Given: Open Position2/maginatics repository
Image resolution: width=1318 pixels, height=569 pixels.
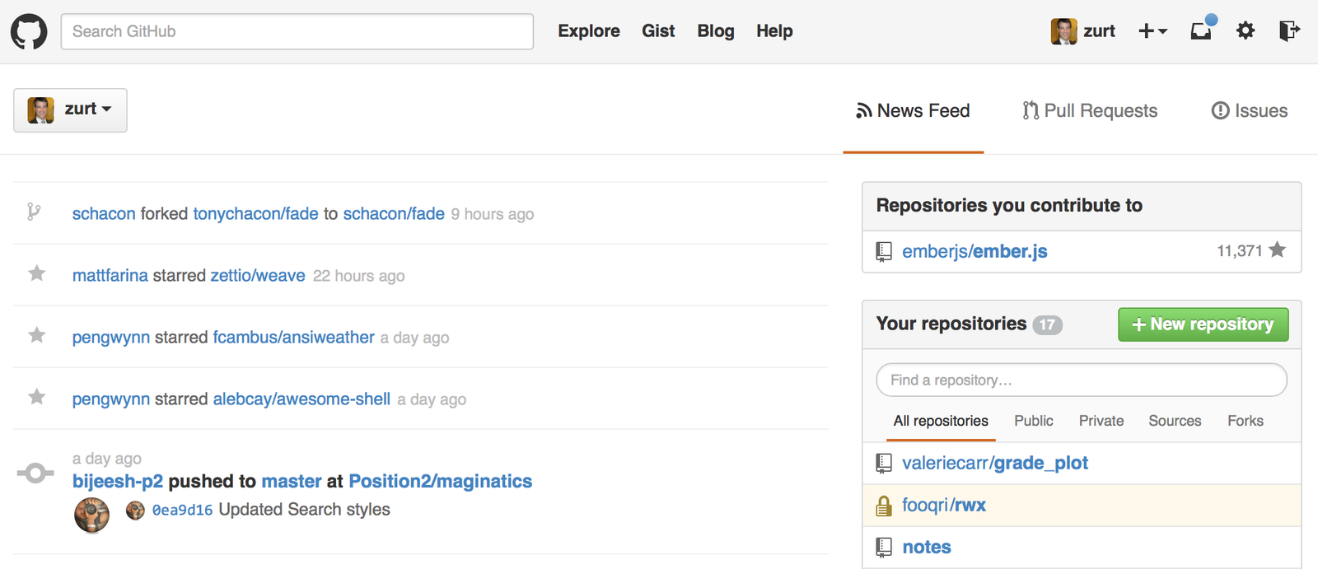Looking at the screenshot, I should tap(441, 482).
